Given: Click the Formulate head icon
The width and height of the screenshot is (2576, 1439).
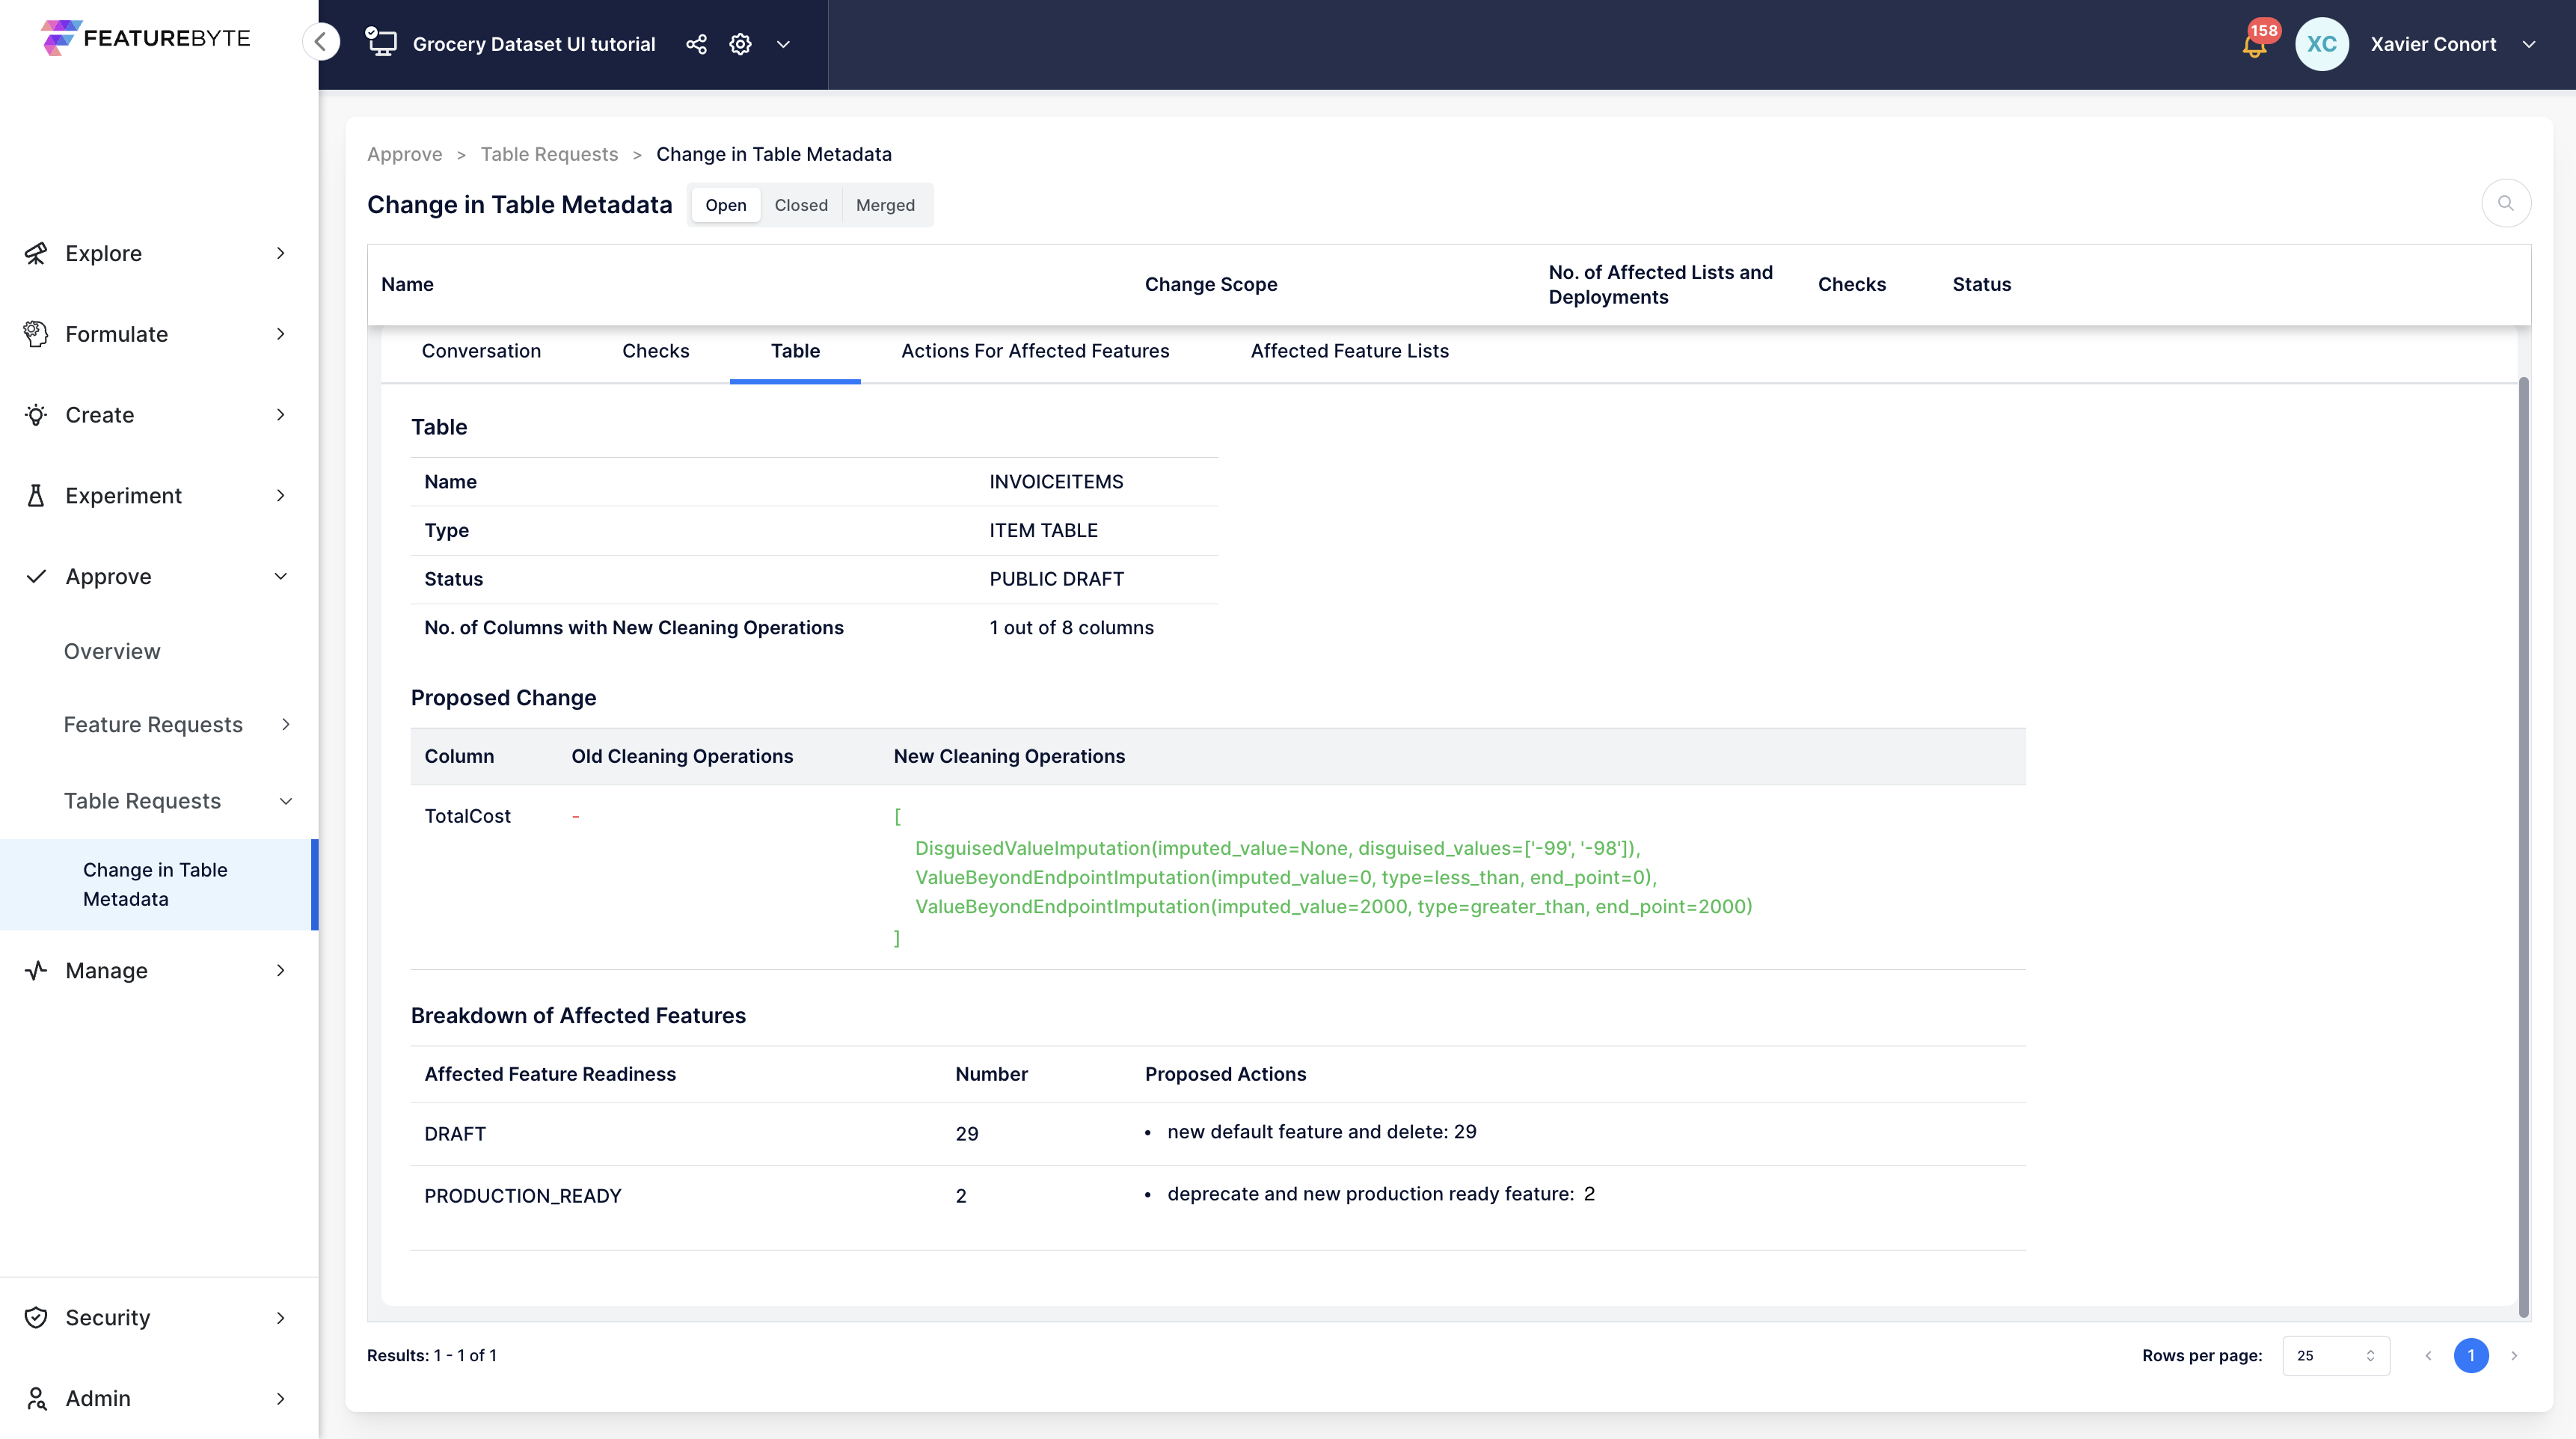Looking at the screenshot, I should tap(36, 334).
